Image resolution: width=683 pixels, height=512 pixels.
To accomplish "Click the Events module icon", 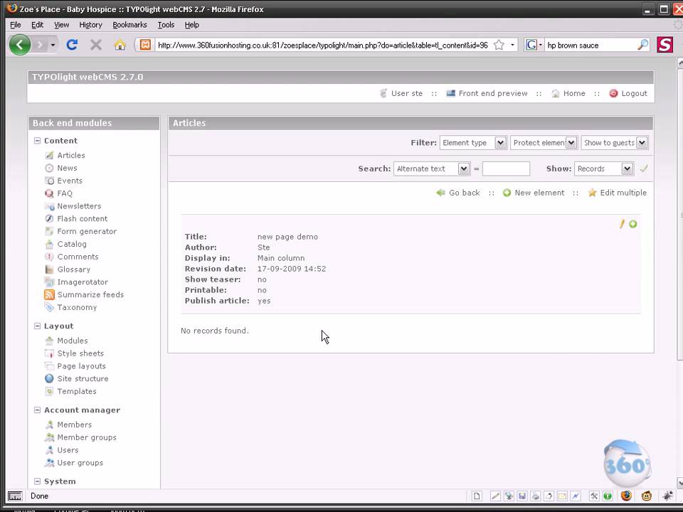I will point(49,181).
